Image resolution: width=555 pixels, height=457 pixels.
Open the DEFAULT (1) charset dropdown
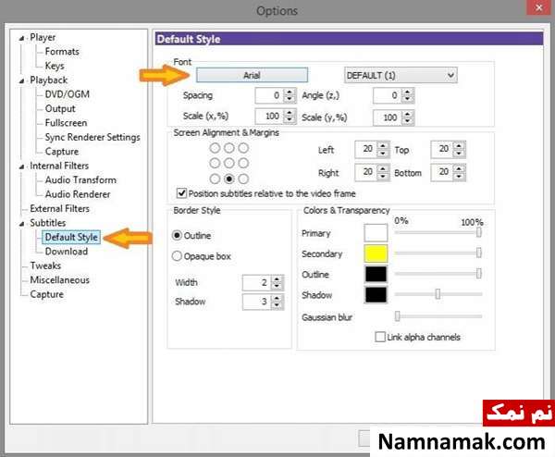pos(401,76)
